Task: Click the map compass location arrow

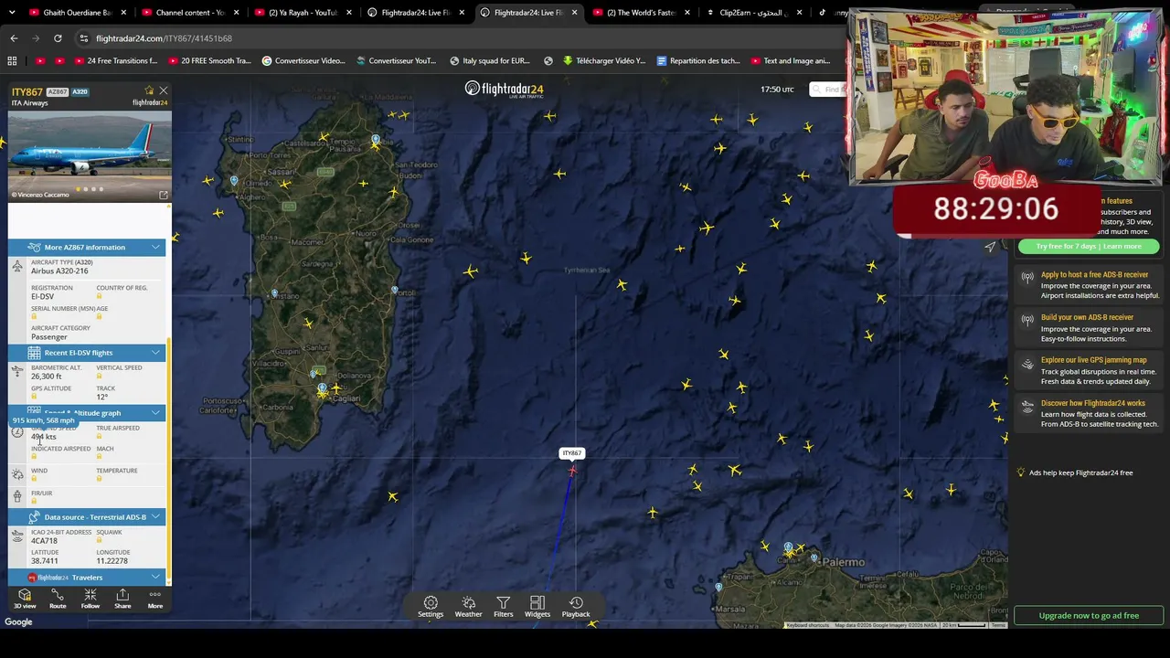Action: [x=990, y=246]
